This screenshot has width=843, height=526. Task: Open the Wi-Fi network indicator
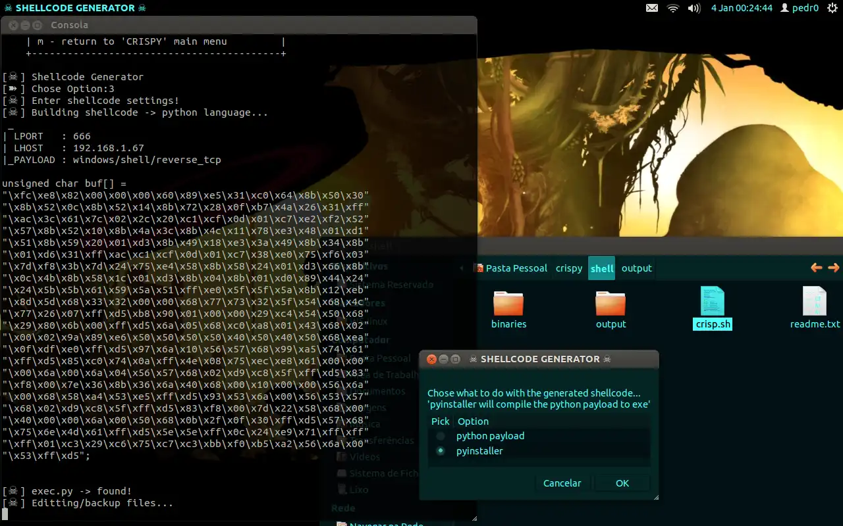(x=672, y=8)
